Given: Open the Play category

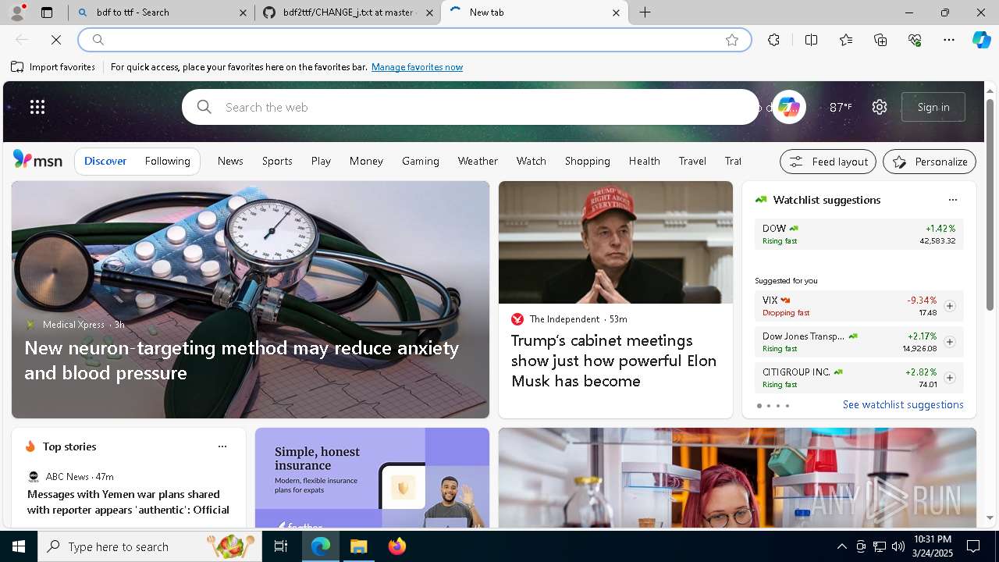Looking at the screenshot, I should point(321,161).
